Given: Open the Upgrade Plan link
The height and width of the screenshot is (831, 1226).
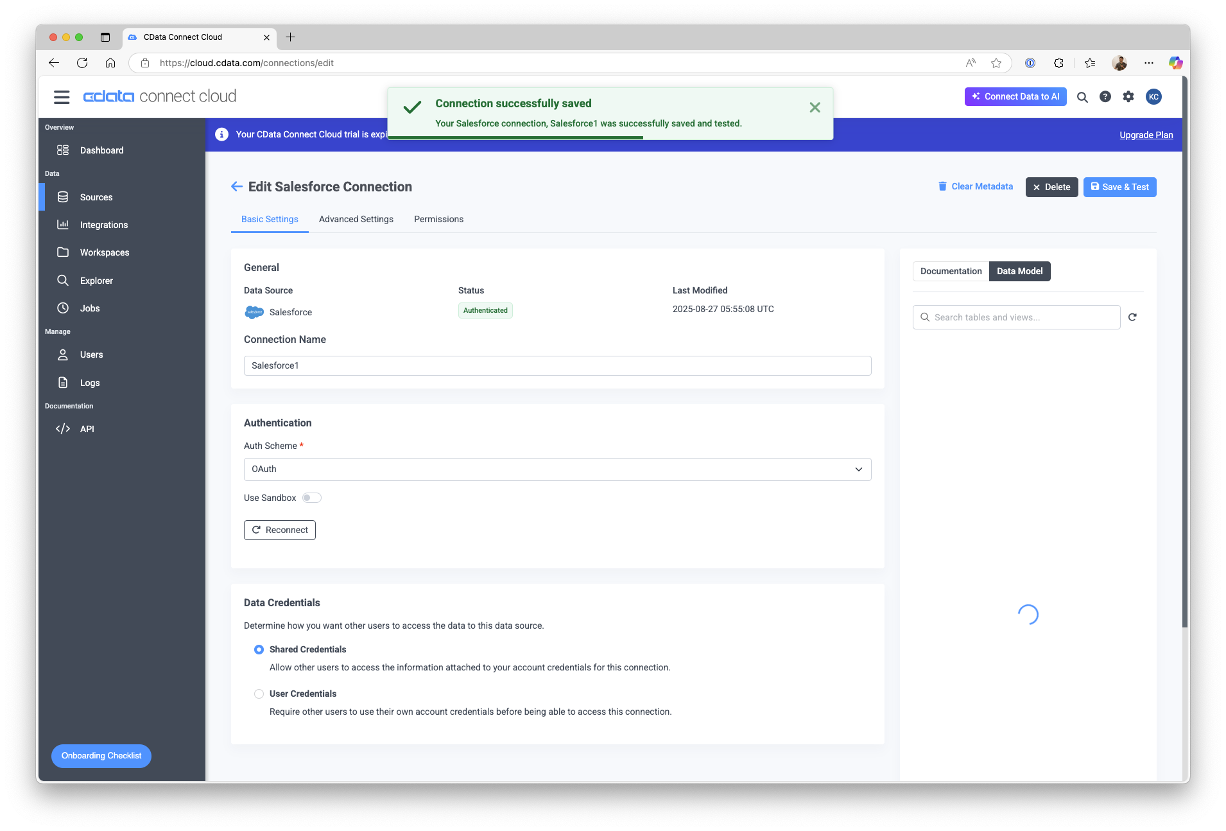Looking at the screenshot, I should (x=1146, y=135).
